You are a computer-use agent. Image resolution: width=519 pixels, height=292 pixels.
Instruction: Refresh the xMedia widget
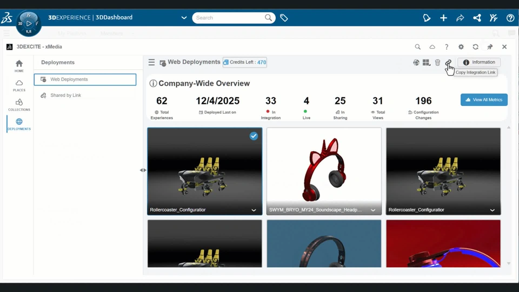(x=476, y=47)
